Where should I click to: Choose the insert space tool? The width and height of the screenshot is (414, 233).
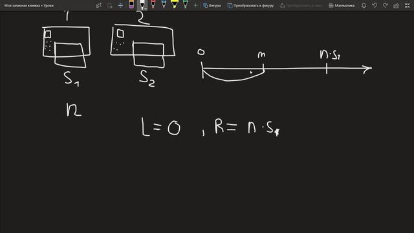[120, 6]
